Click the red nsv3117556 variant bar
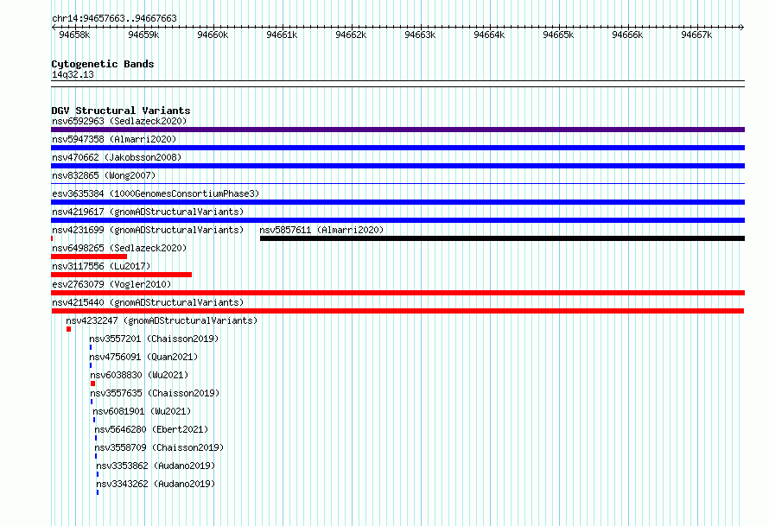 click(121, 275)
